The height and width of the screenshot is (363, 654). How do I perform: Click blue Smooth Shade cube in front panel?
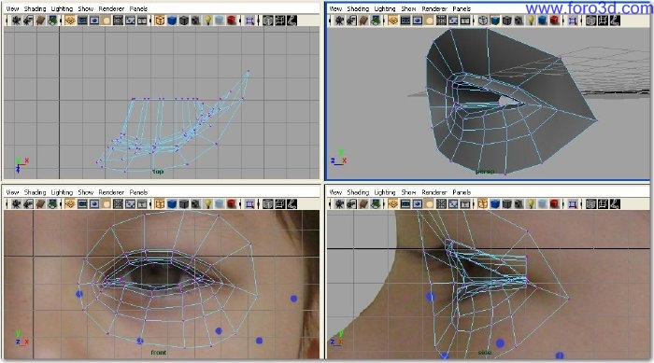click(172, 203)
